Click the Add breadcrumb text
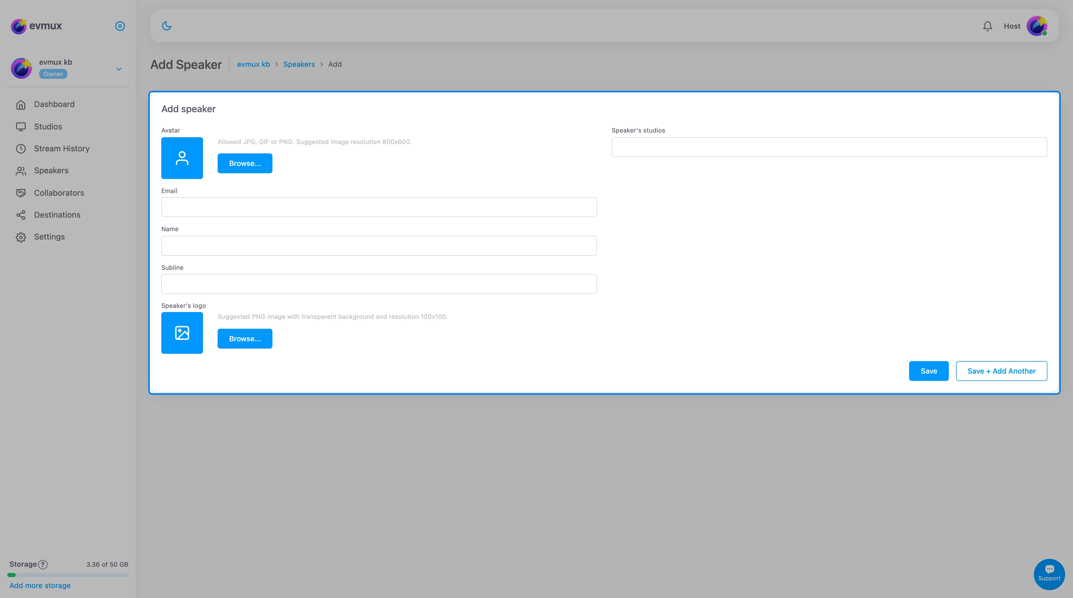The width and height of the screenshot is (1073, 598). point(335,64)
